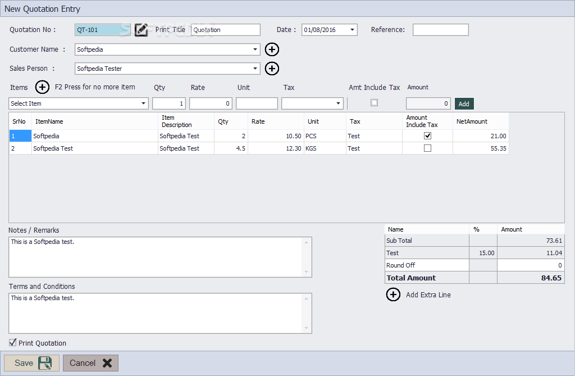Click the Notes / Remarks text area
Screen dimensions: 575x376
[160, 257]
